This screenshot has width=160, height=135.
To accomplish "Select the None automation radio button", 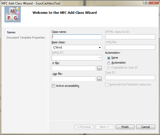I will tap(109, 58).
